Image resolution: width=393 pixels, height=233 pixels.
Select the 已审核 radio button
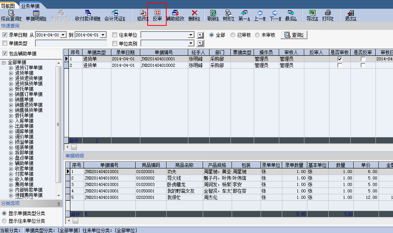tap(233, 35)
